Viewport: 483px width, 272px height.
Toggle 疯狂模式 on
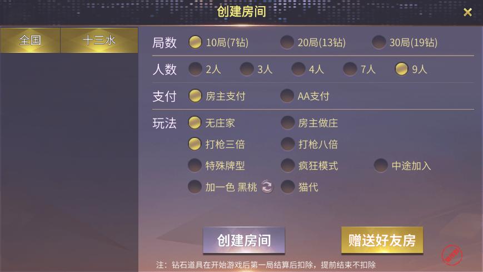click(287, 165)
